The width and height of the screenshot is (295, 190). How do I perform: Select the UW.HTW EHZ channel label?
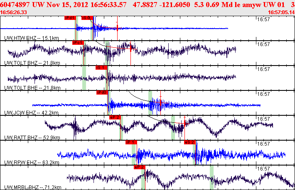pyautogui.click(x=32, y=38)
